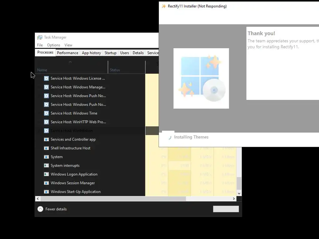Screen dimensions: 319x239
Task: Click the Services and Controller app icon
Action: (46, 139)
